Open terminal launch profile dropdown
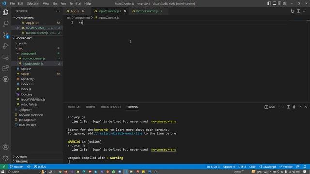Screen dimensions: 310x174 283,107
